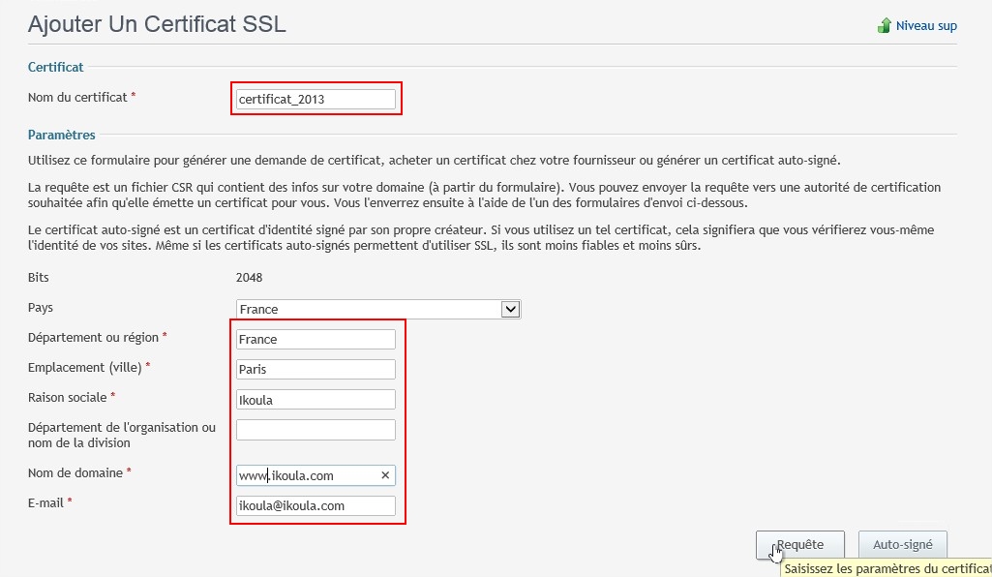The height and width of the screenshot is (577, 992).
Task: Click the Certificat section heading
Action: [x=56, y=67]
